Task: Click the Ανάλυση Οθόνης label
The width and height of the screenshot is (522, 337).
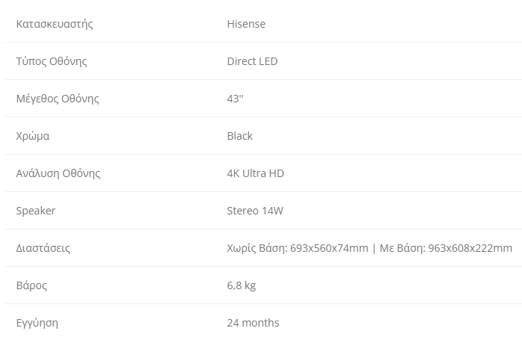Action: tap(58, 173)
